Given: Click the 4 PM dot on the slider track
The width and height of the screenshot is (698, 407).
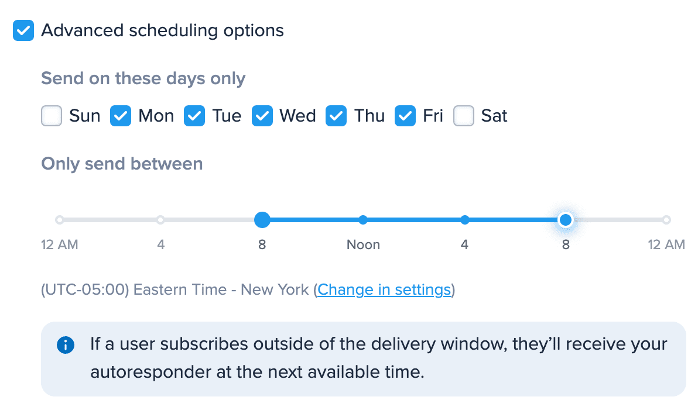Looking at the screenshot, I should [x=464, y=219].
